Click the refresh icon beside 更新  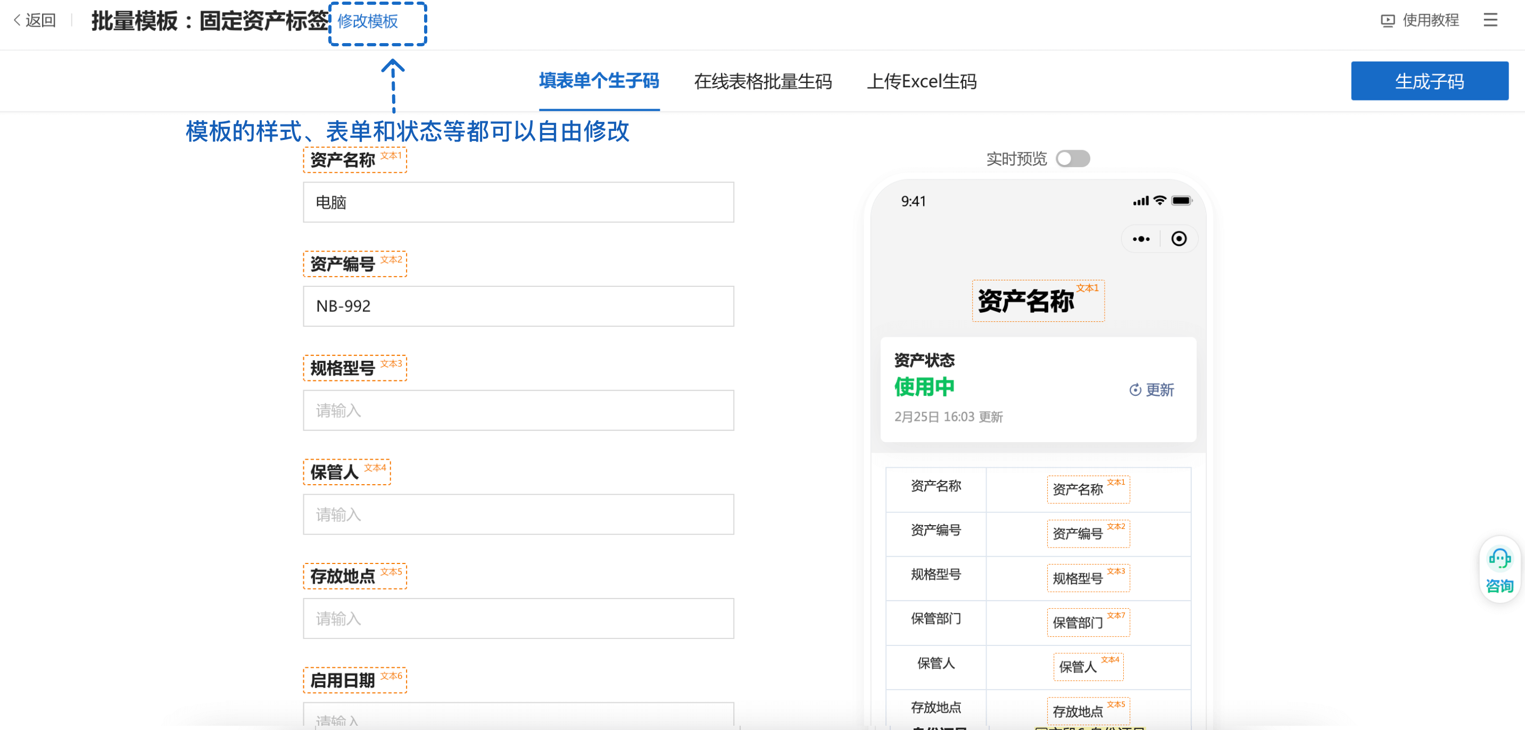1135,389
